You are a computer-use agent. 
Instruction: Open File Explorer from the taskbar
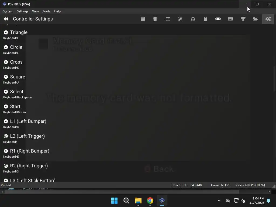click(138, 201)
